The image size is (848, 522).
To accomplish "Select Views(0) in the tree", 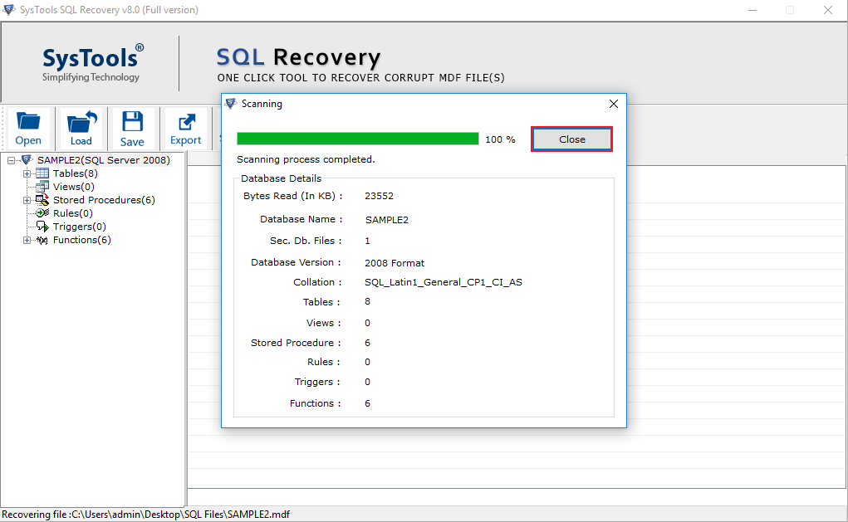I will coord(74,187).
